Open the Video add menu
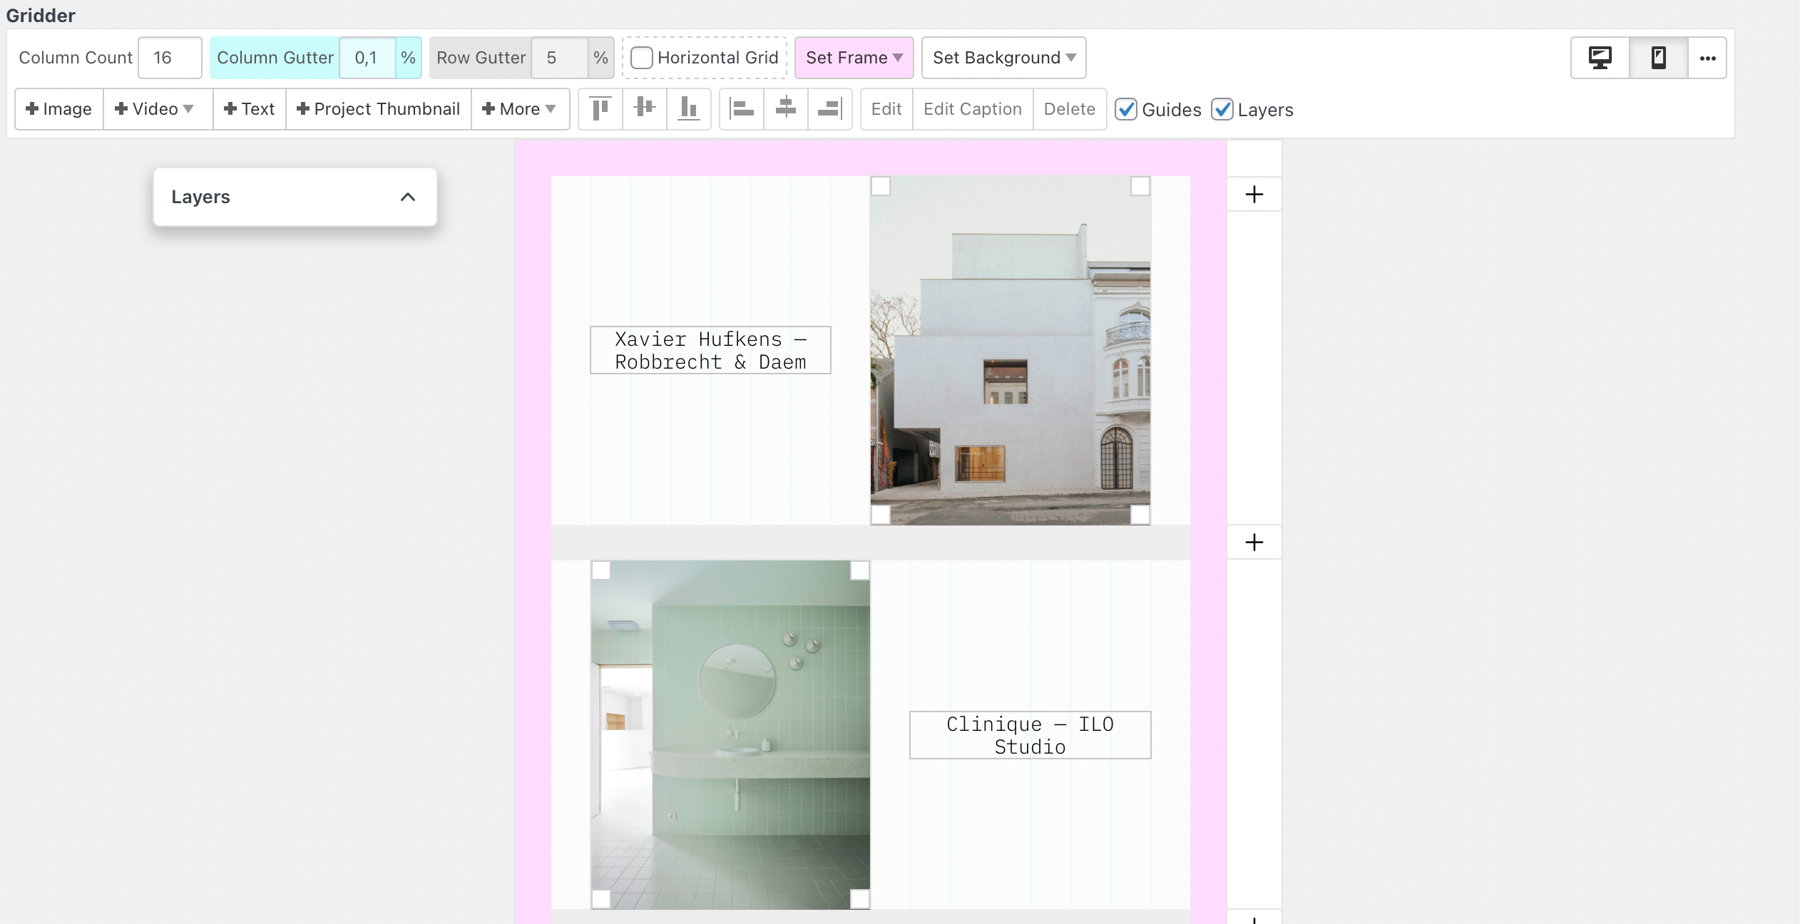Viewport: 1800px width, 924px height. pos(155,109)
